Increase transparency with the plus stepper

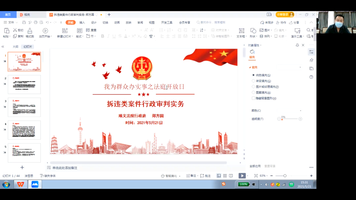coord(300,119)
